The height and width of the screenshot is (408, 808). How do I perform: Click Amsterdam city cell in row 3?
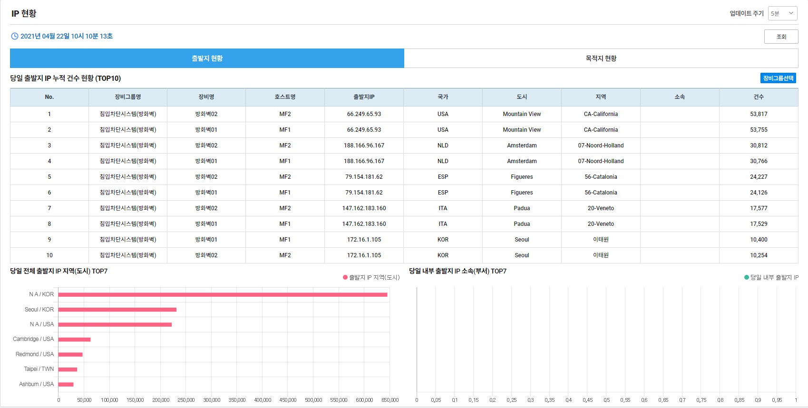pos(522,146)
